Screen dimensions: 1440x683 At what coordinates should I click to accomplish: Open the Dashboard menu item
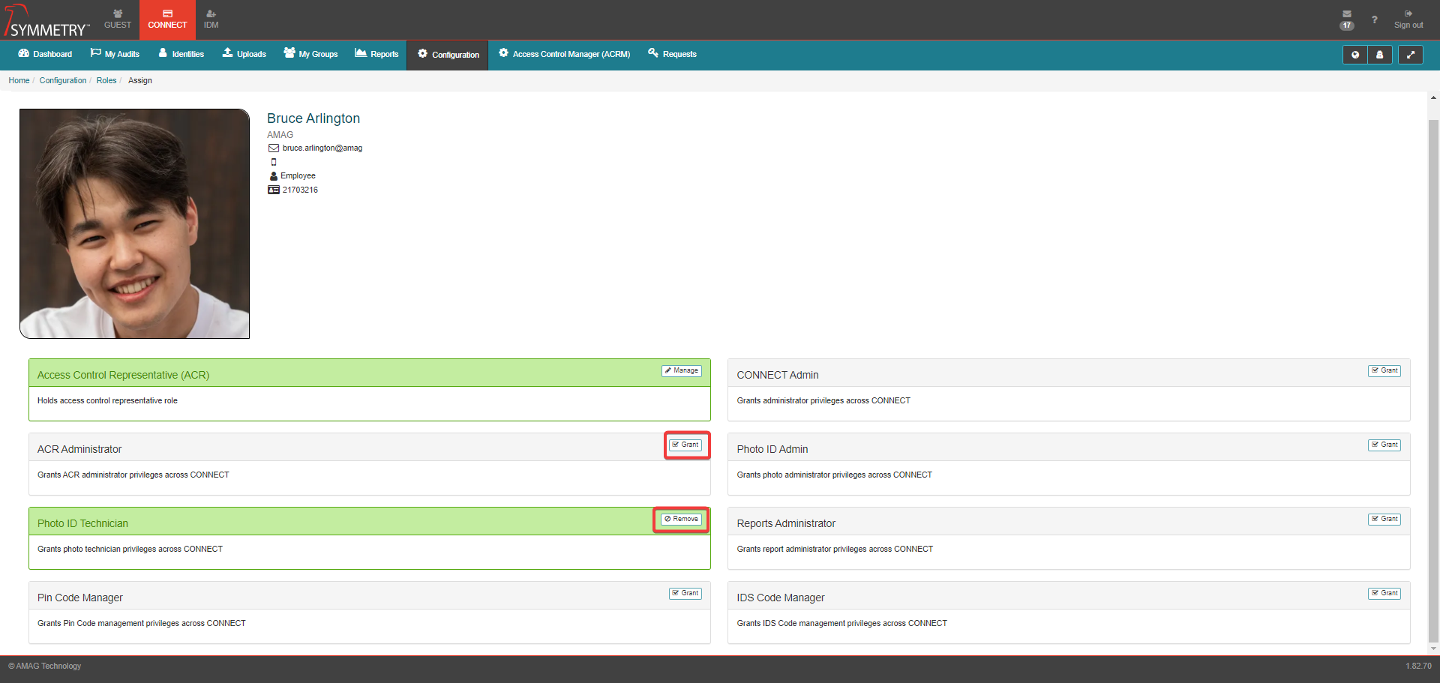click(45, 54)
